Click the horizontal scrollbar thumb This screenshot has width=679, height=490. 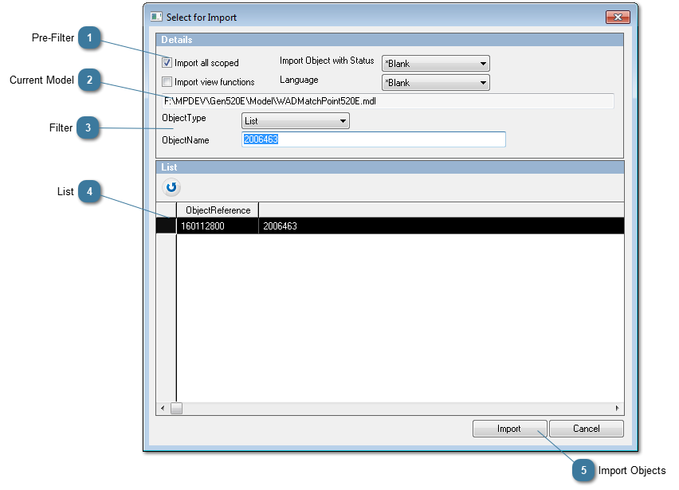(x=176, y=408)
